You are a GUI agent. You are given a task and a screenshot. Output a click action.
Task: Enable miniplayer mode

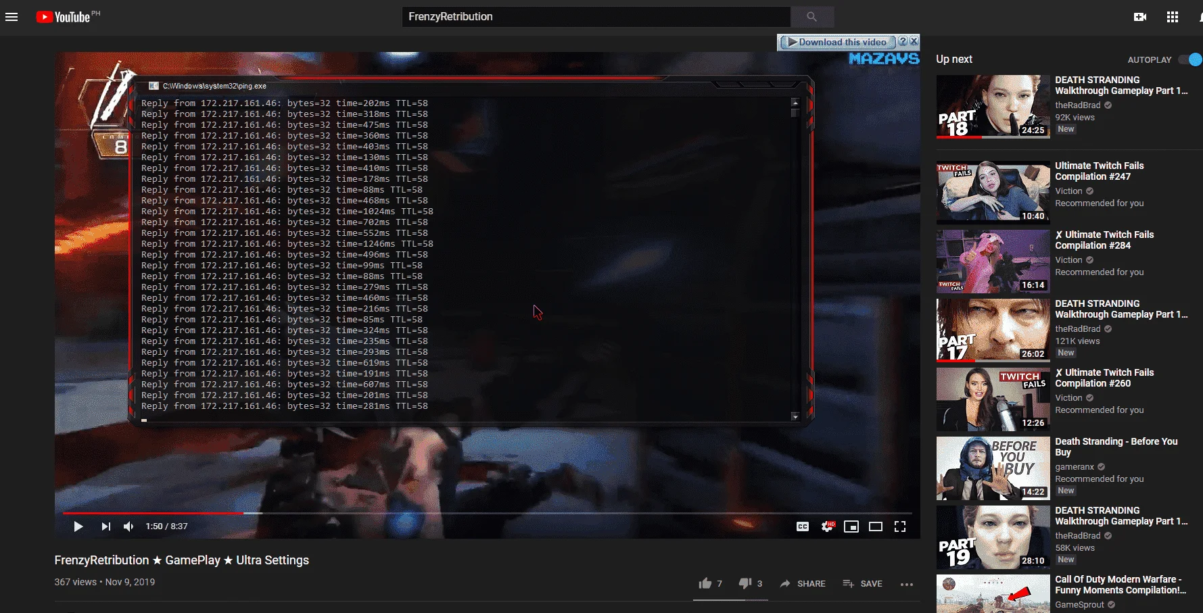point(851,526)
